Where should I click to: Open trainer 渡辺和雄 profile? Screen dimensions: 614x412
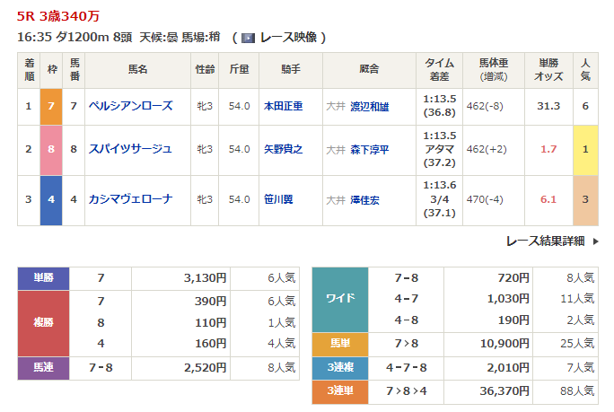pyautogui.click(x=369, y=106)
